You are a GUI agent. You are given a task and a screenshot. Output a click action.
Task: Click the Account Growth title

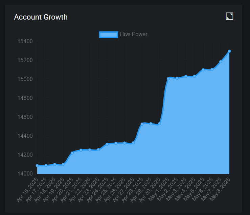41,17
